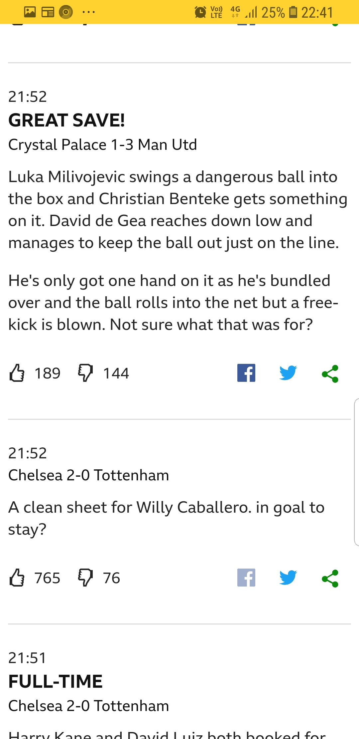Viewport: 359px width, 739px height.
Task: Tap Crystal Palace 1-3 Man Utd score
Action: 102,145
